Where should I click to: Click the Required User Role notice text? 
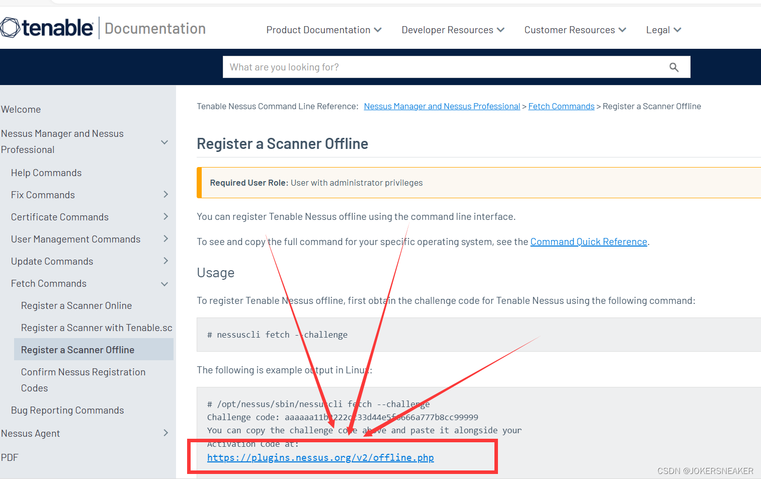(316, 183)
